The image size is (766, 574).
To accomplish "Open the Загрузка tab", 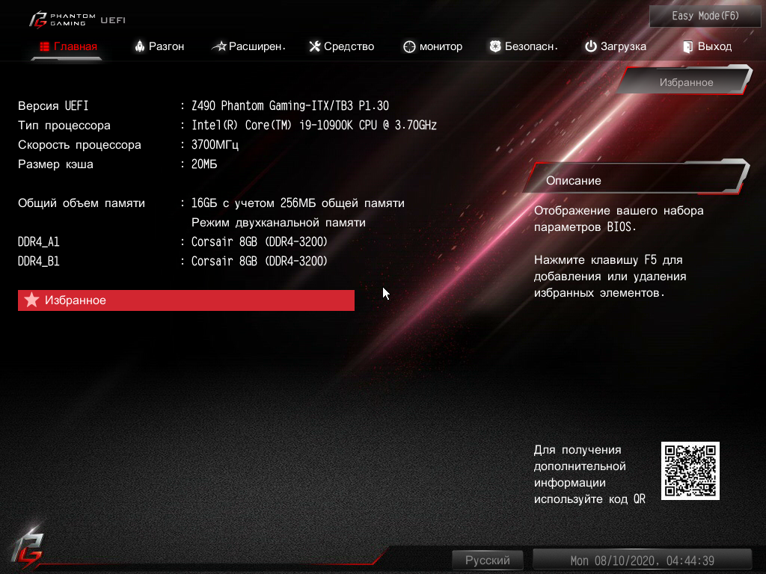I will pyautogui.click(x=616, y=46).
